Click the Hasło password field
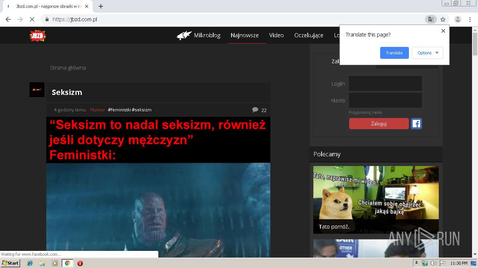This screenshot has width=478, height=268. [385, 100]
